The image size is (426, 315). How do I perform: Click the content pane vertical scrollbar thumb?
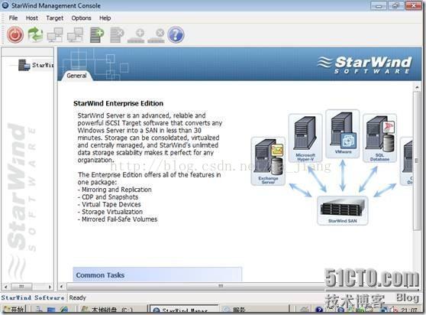pos(417,161)
